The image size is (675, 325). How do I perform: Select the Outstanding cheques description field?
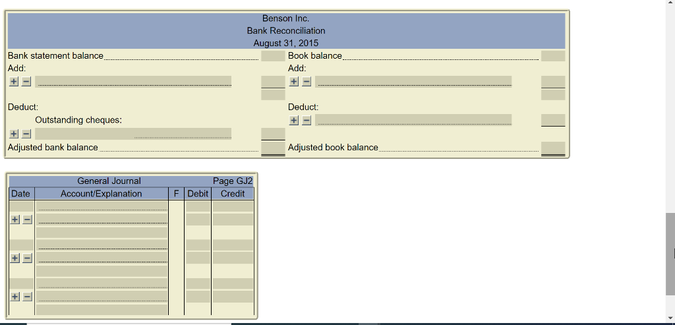[133, 134]
